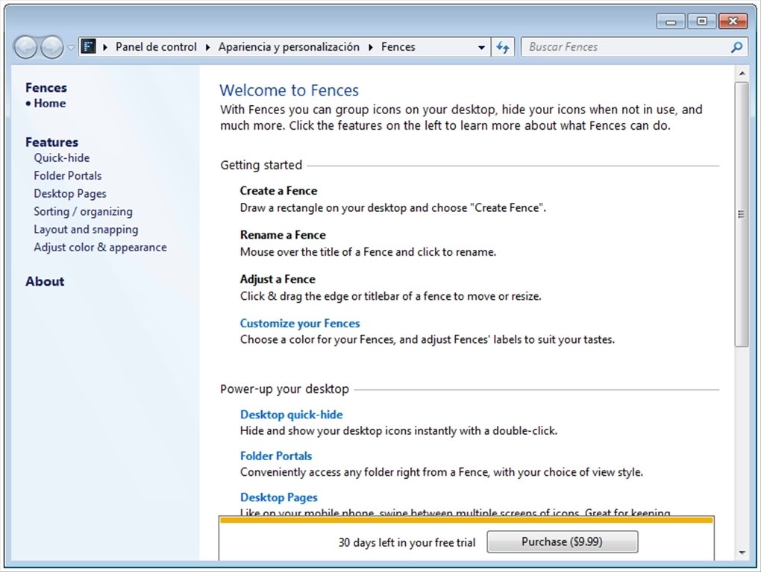This screenshot has height=572, width=761.
Task: Open Adjust color & appearance settings
Action: point(100,248)
